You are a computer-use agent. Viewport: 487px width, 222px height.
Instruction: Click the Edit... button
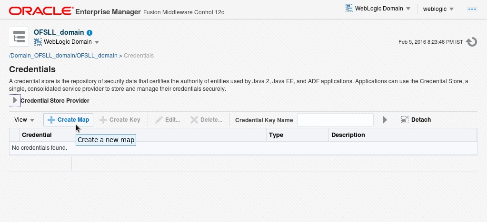168,120
